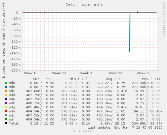Click the '405.48m/ 0.00' sdg cur value
Screen dimensions: 167x135
point(40,107)
